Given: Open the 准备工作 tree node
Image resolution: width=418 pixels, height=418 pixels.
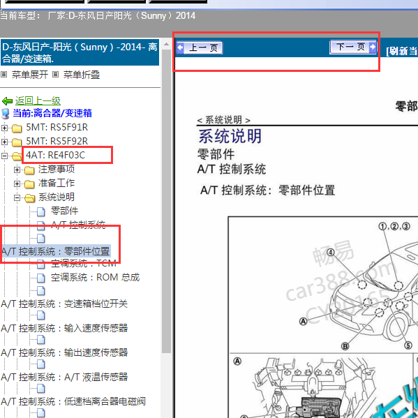Looking at the screenshot, I should (x=57, y=183).
